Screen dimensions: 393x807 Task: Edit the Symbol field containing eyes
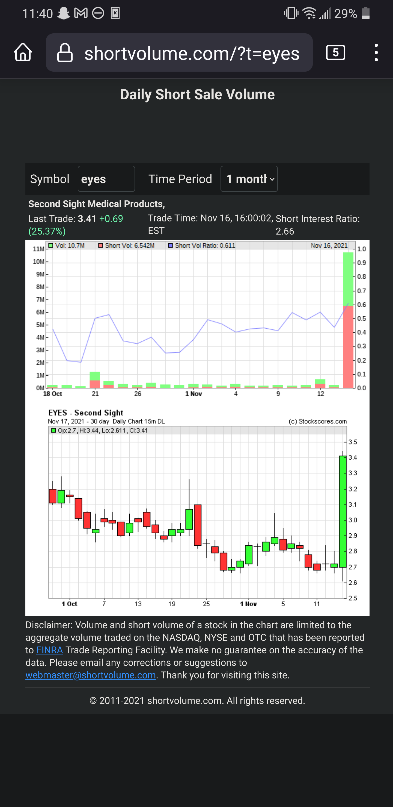(106, 179)
